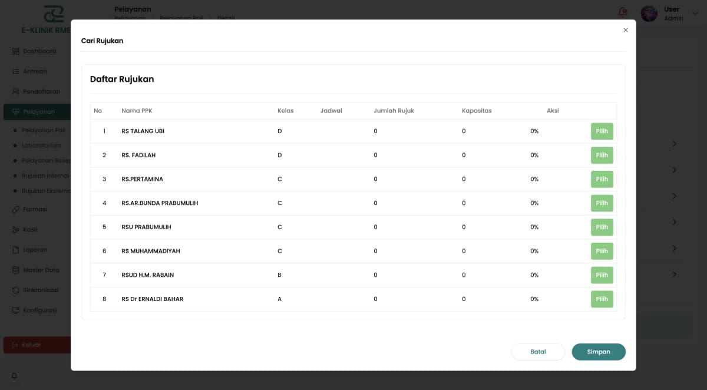
Task: Click the Dashboard icon in sidebar
Action: [x=16, y=51]
